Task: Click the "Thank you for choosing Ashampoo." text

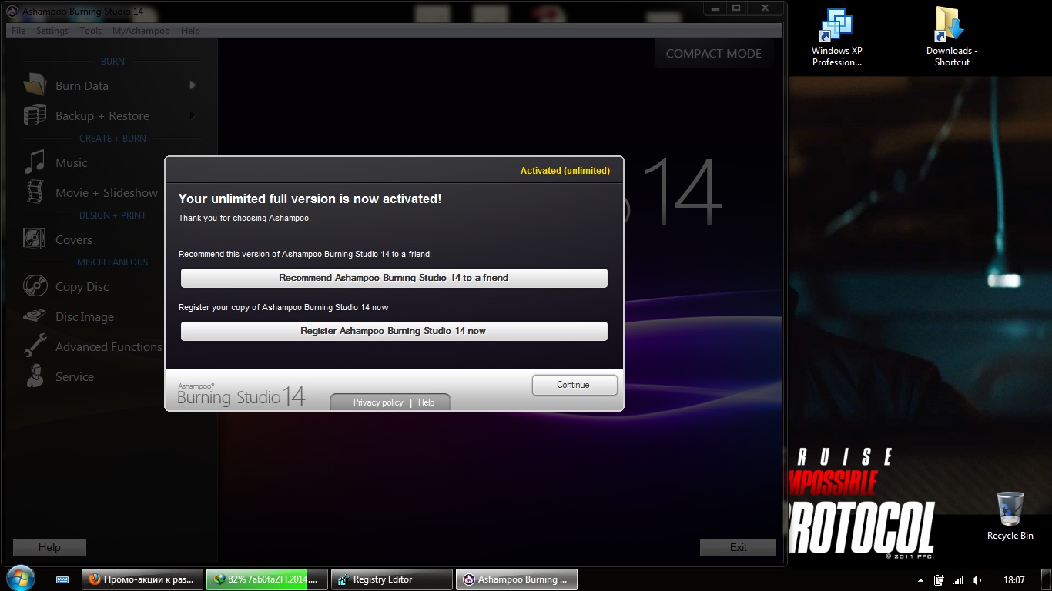Action: click(245, 219)
